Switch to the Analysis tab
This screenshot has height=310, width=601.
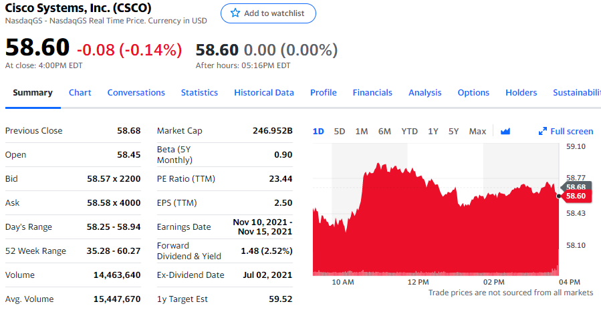pyautogui.click(x=425, y=93)
